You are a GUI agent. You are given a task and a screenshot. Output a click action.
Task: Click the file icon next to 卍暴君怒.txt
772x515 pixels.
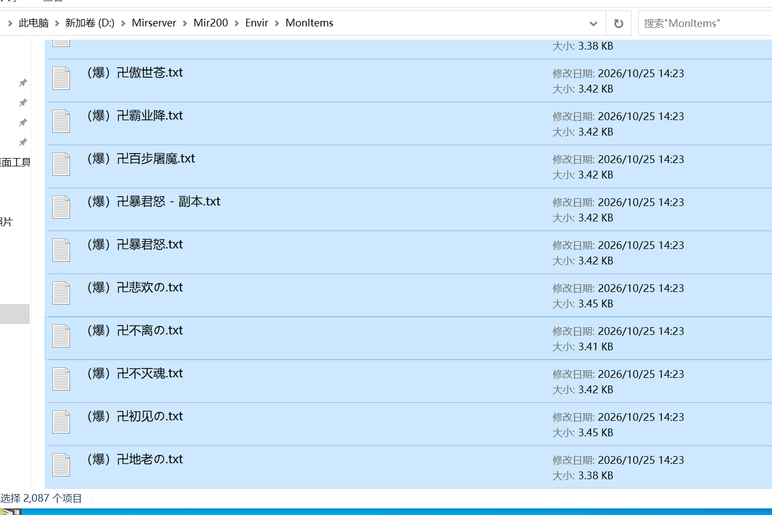coord(61,250)
